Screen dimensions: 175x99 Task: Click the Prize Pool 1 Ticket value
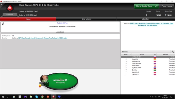pyautogui.click(x=168, y=15)
